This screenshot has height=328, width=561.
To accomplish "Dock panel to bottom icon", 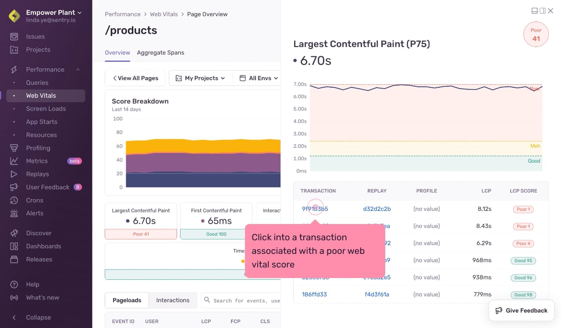I will point(534,11).
